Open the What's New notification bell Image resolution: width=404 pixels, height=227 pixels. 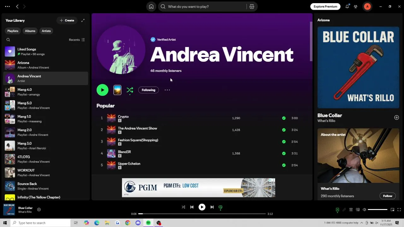pos(347,6)
